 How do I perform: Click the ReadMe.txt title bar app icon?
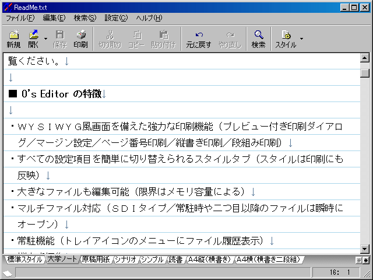[x=8, y=8]
